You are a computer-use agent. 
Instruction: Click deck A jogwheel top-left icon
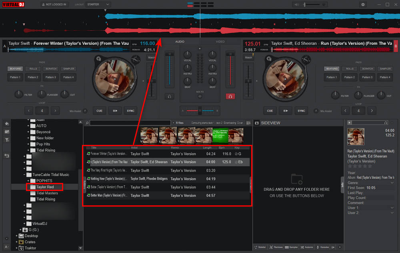[x=98, y=59]
